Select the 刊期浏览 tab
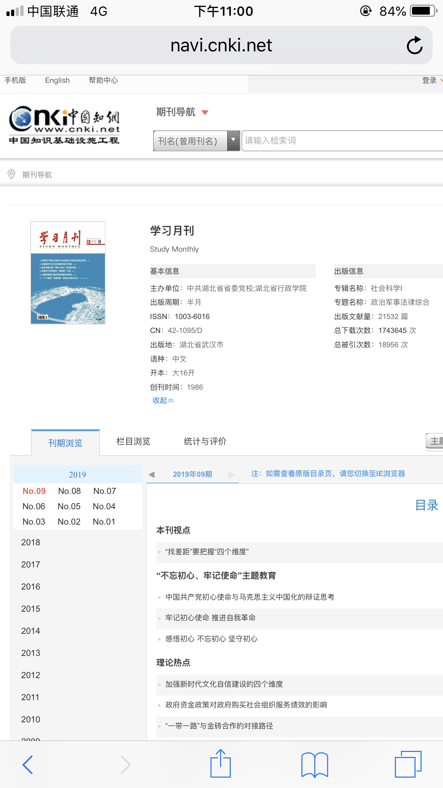 [x=65, y=443]
